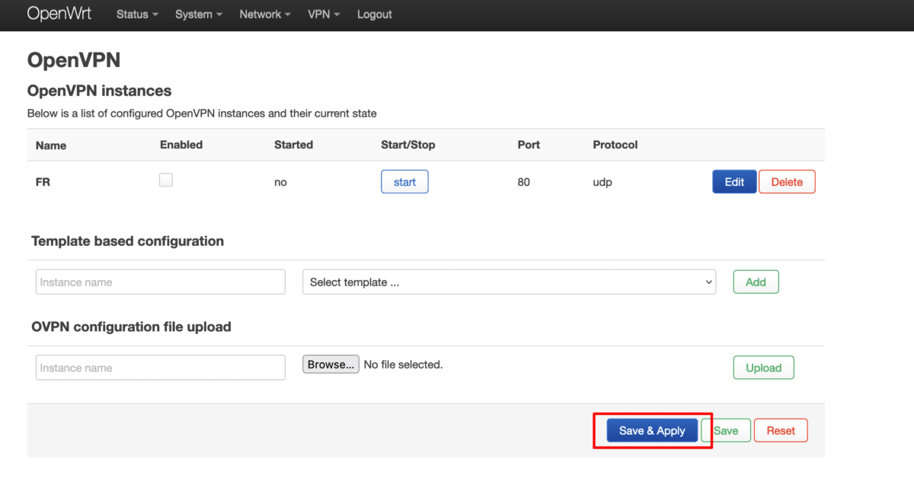This screenshot has width=914, height=488.
Task: Click the Enabled column header
Action: tap(181, 145)
